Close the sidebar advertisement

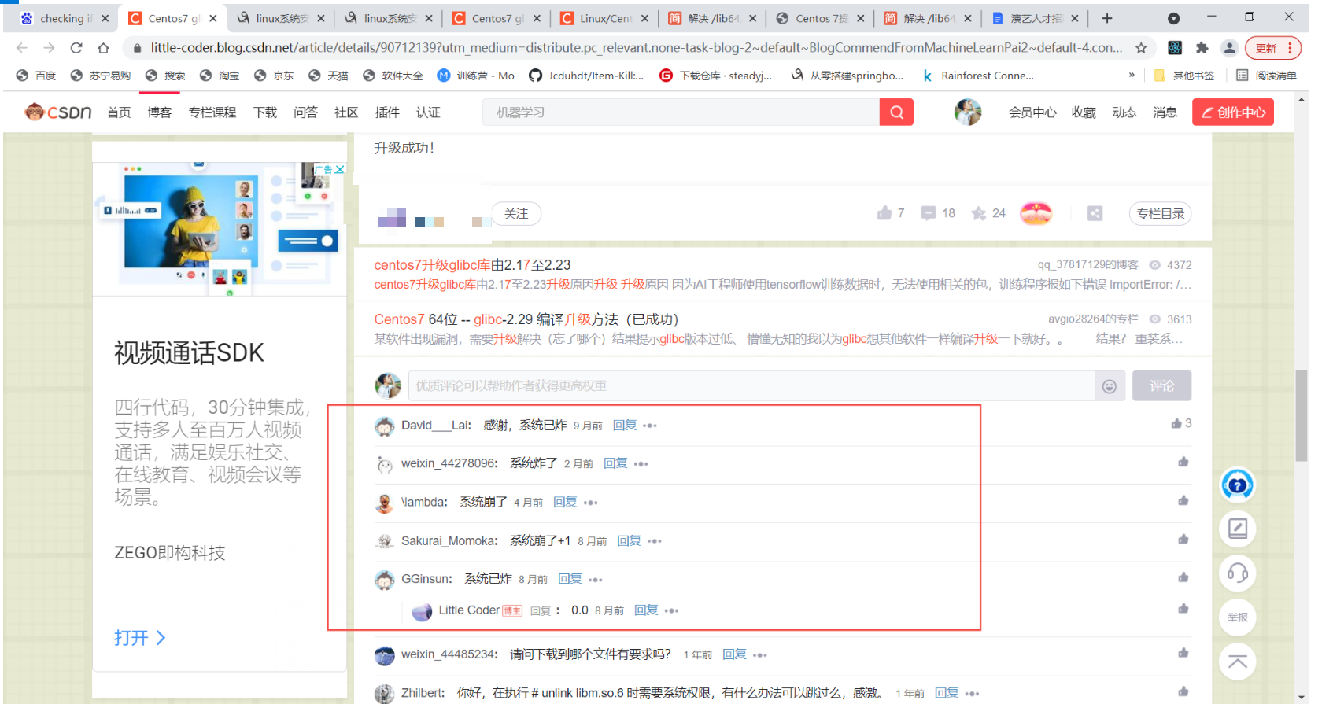point(340,169)
